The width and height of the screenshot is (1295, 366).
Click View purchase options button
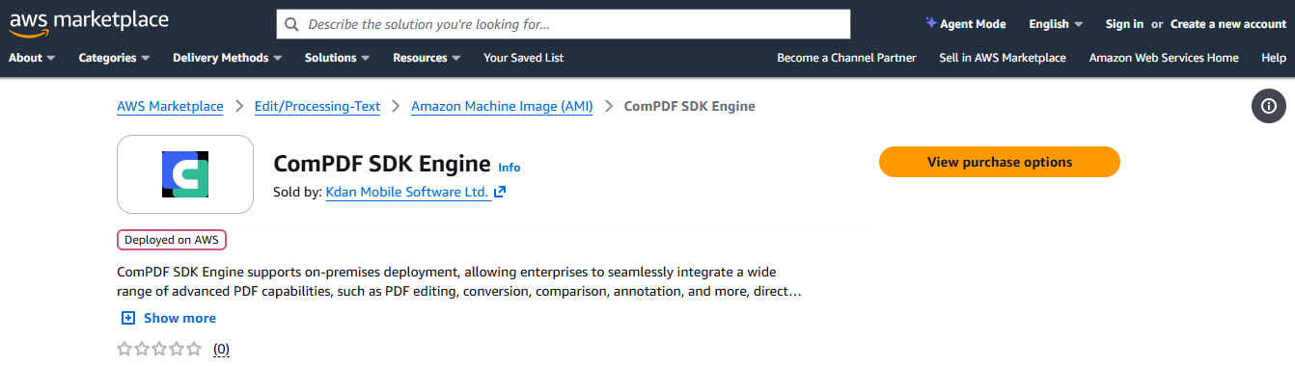[1000, 162]
